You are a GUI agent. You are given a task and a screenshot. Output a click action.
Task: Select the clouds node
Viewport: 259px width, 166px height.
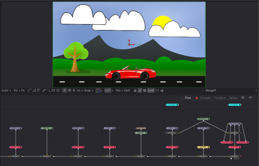pyautogui.click(x=16, y=128)
